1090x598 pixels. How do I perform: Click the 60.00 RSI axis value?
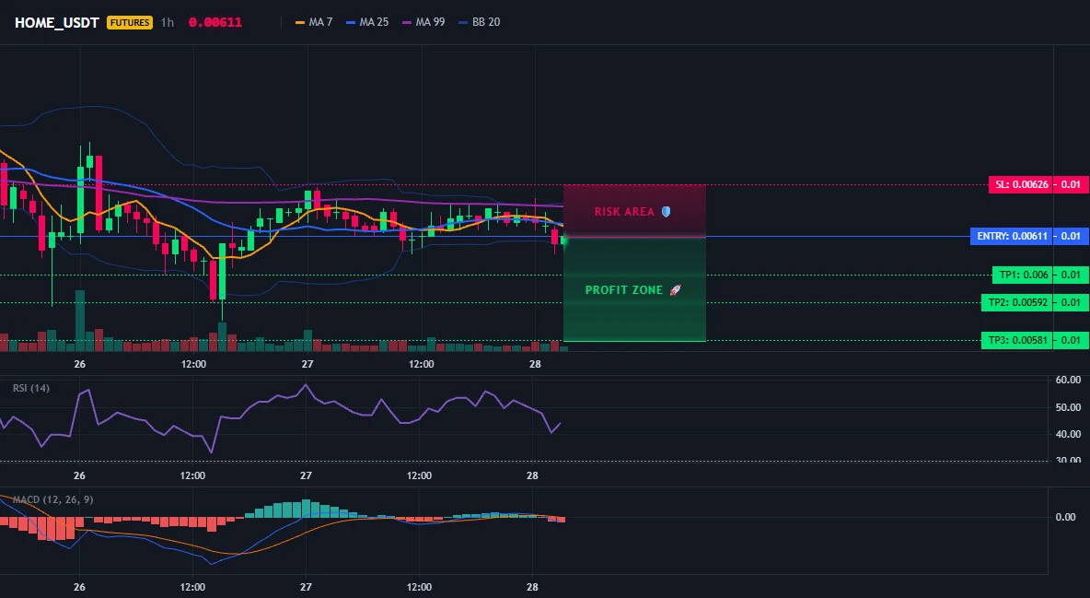click(1068, 381)
